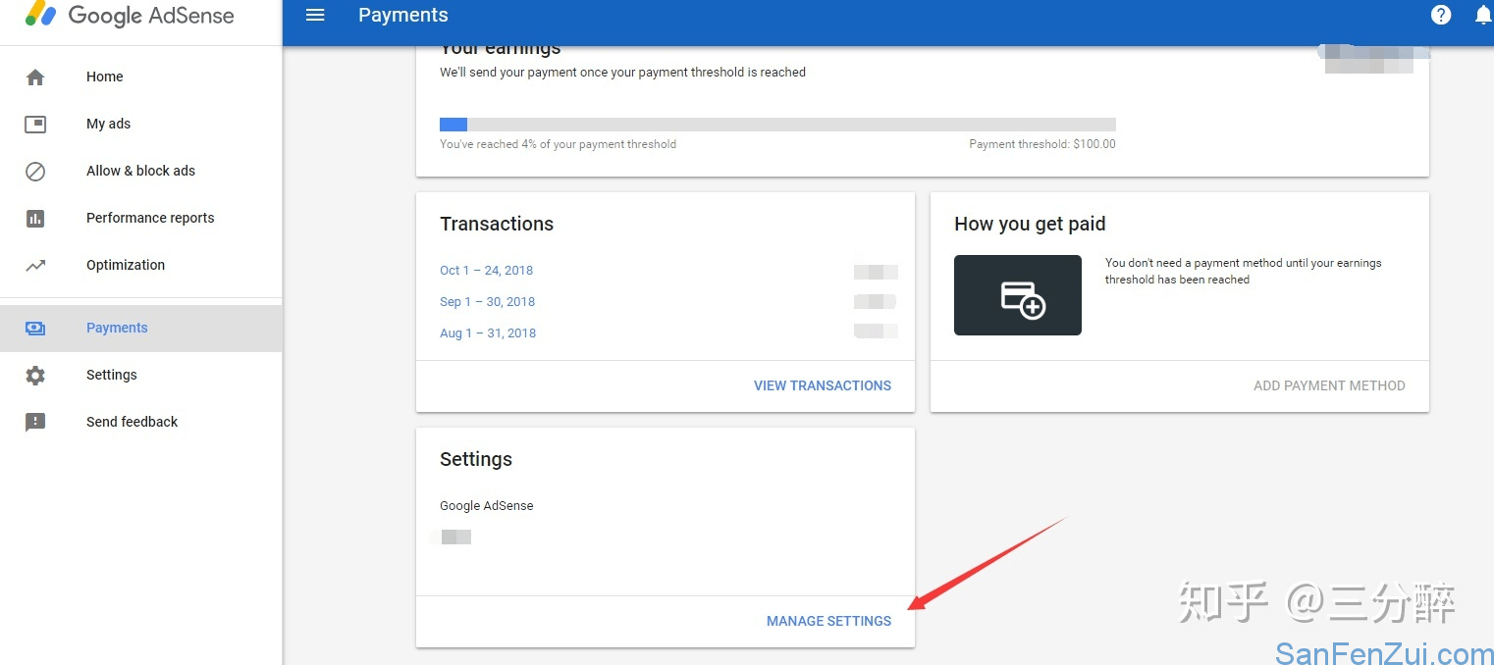Click the Performance reports chart icon
The image size is (1494, 665).
35,218
